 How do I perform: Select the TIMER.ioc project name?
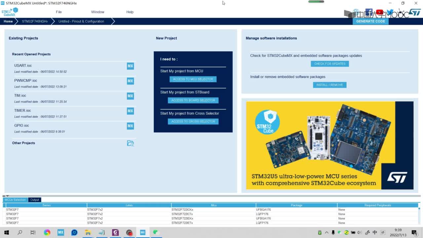coord(22,110)
